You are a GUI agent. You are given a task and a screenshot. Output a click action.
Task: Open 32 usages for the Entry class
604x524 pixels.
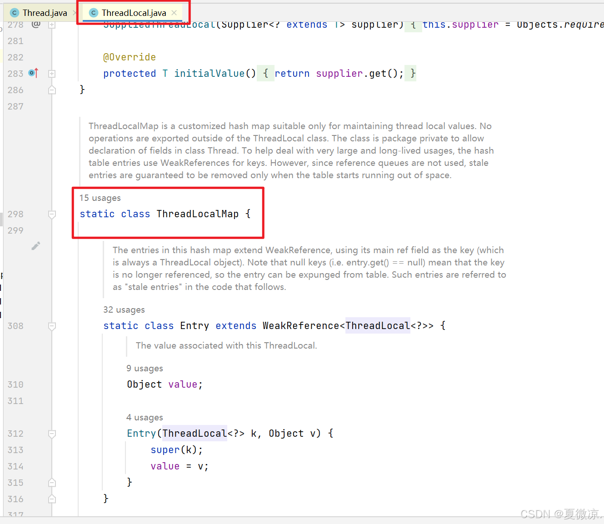tap(124, 309)
